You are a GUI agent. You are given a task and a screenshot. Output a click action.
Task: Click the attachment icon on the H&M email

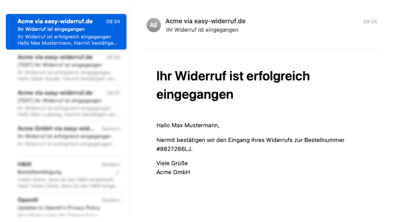[118, 172]
